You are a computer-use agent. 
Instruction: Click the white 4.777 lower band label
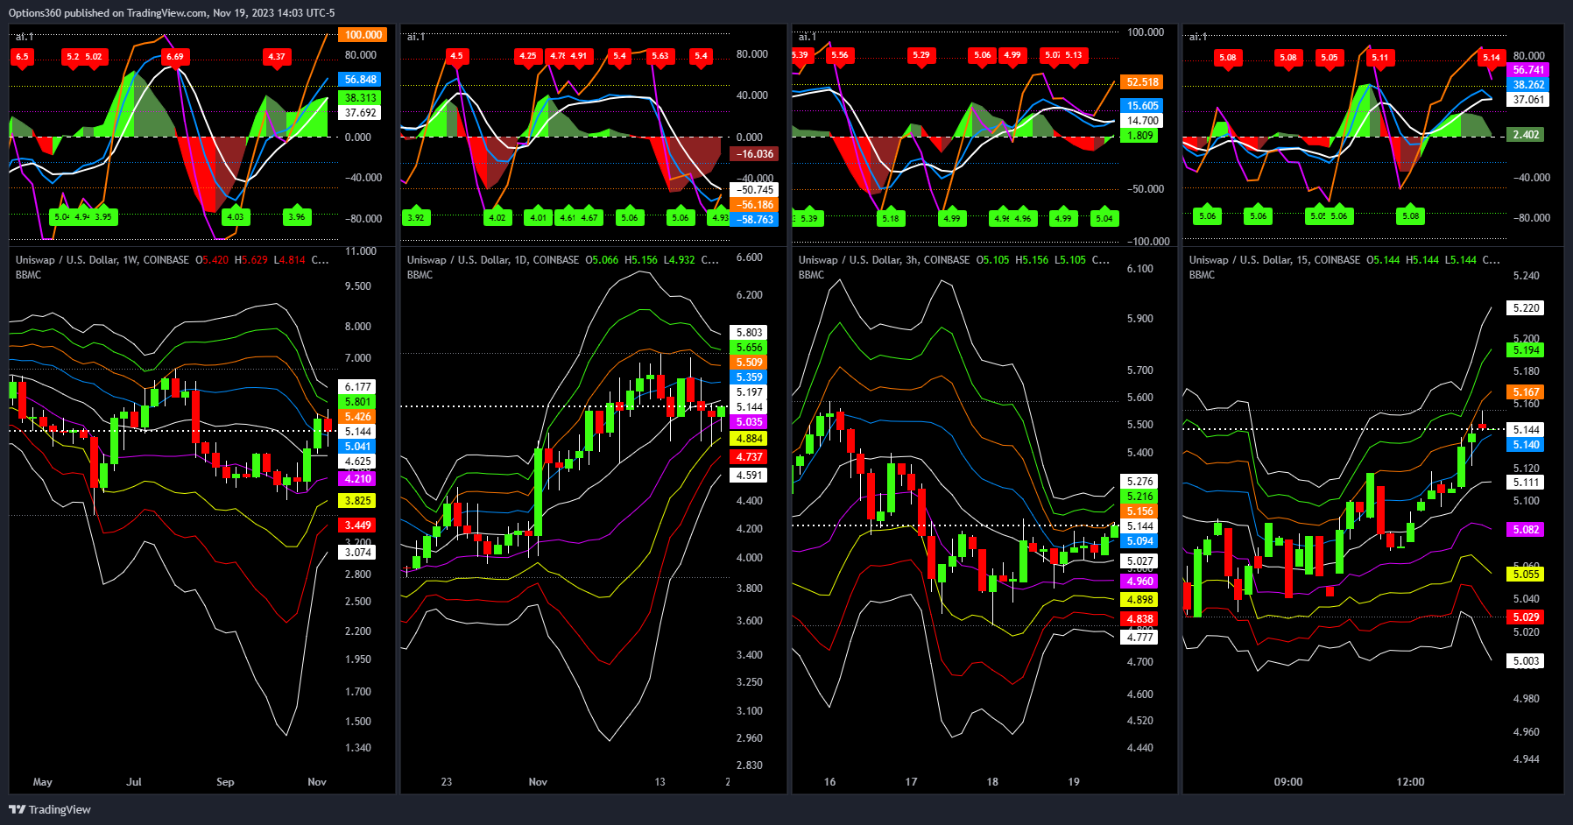click(x=1139, y=638)
